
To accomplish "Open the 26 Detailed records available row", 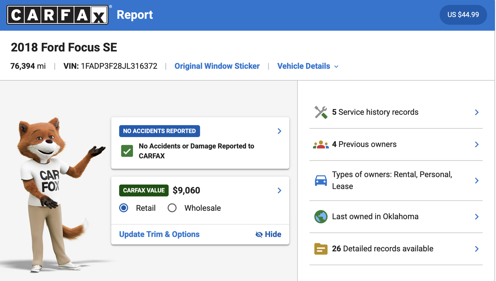I will (396, 249).
